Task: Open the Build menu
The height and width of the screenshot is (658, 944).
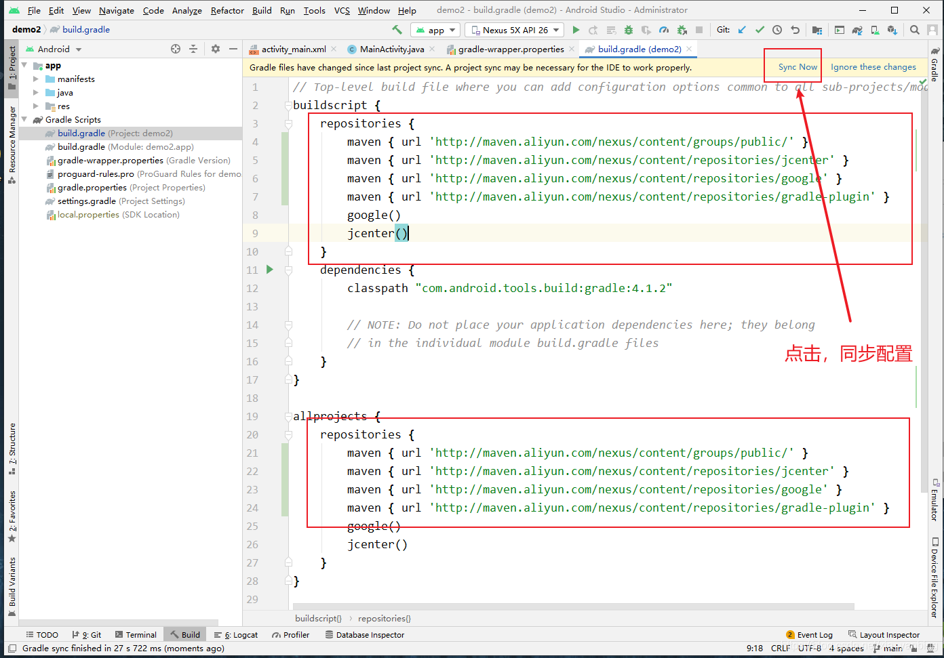Action: coord(262,10)
